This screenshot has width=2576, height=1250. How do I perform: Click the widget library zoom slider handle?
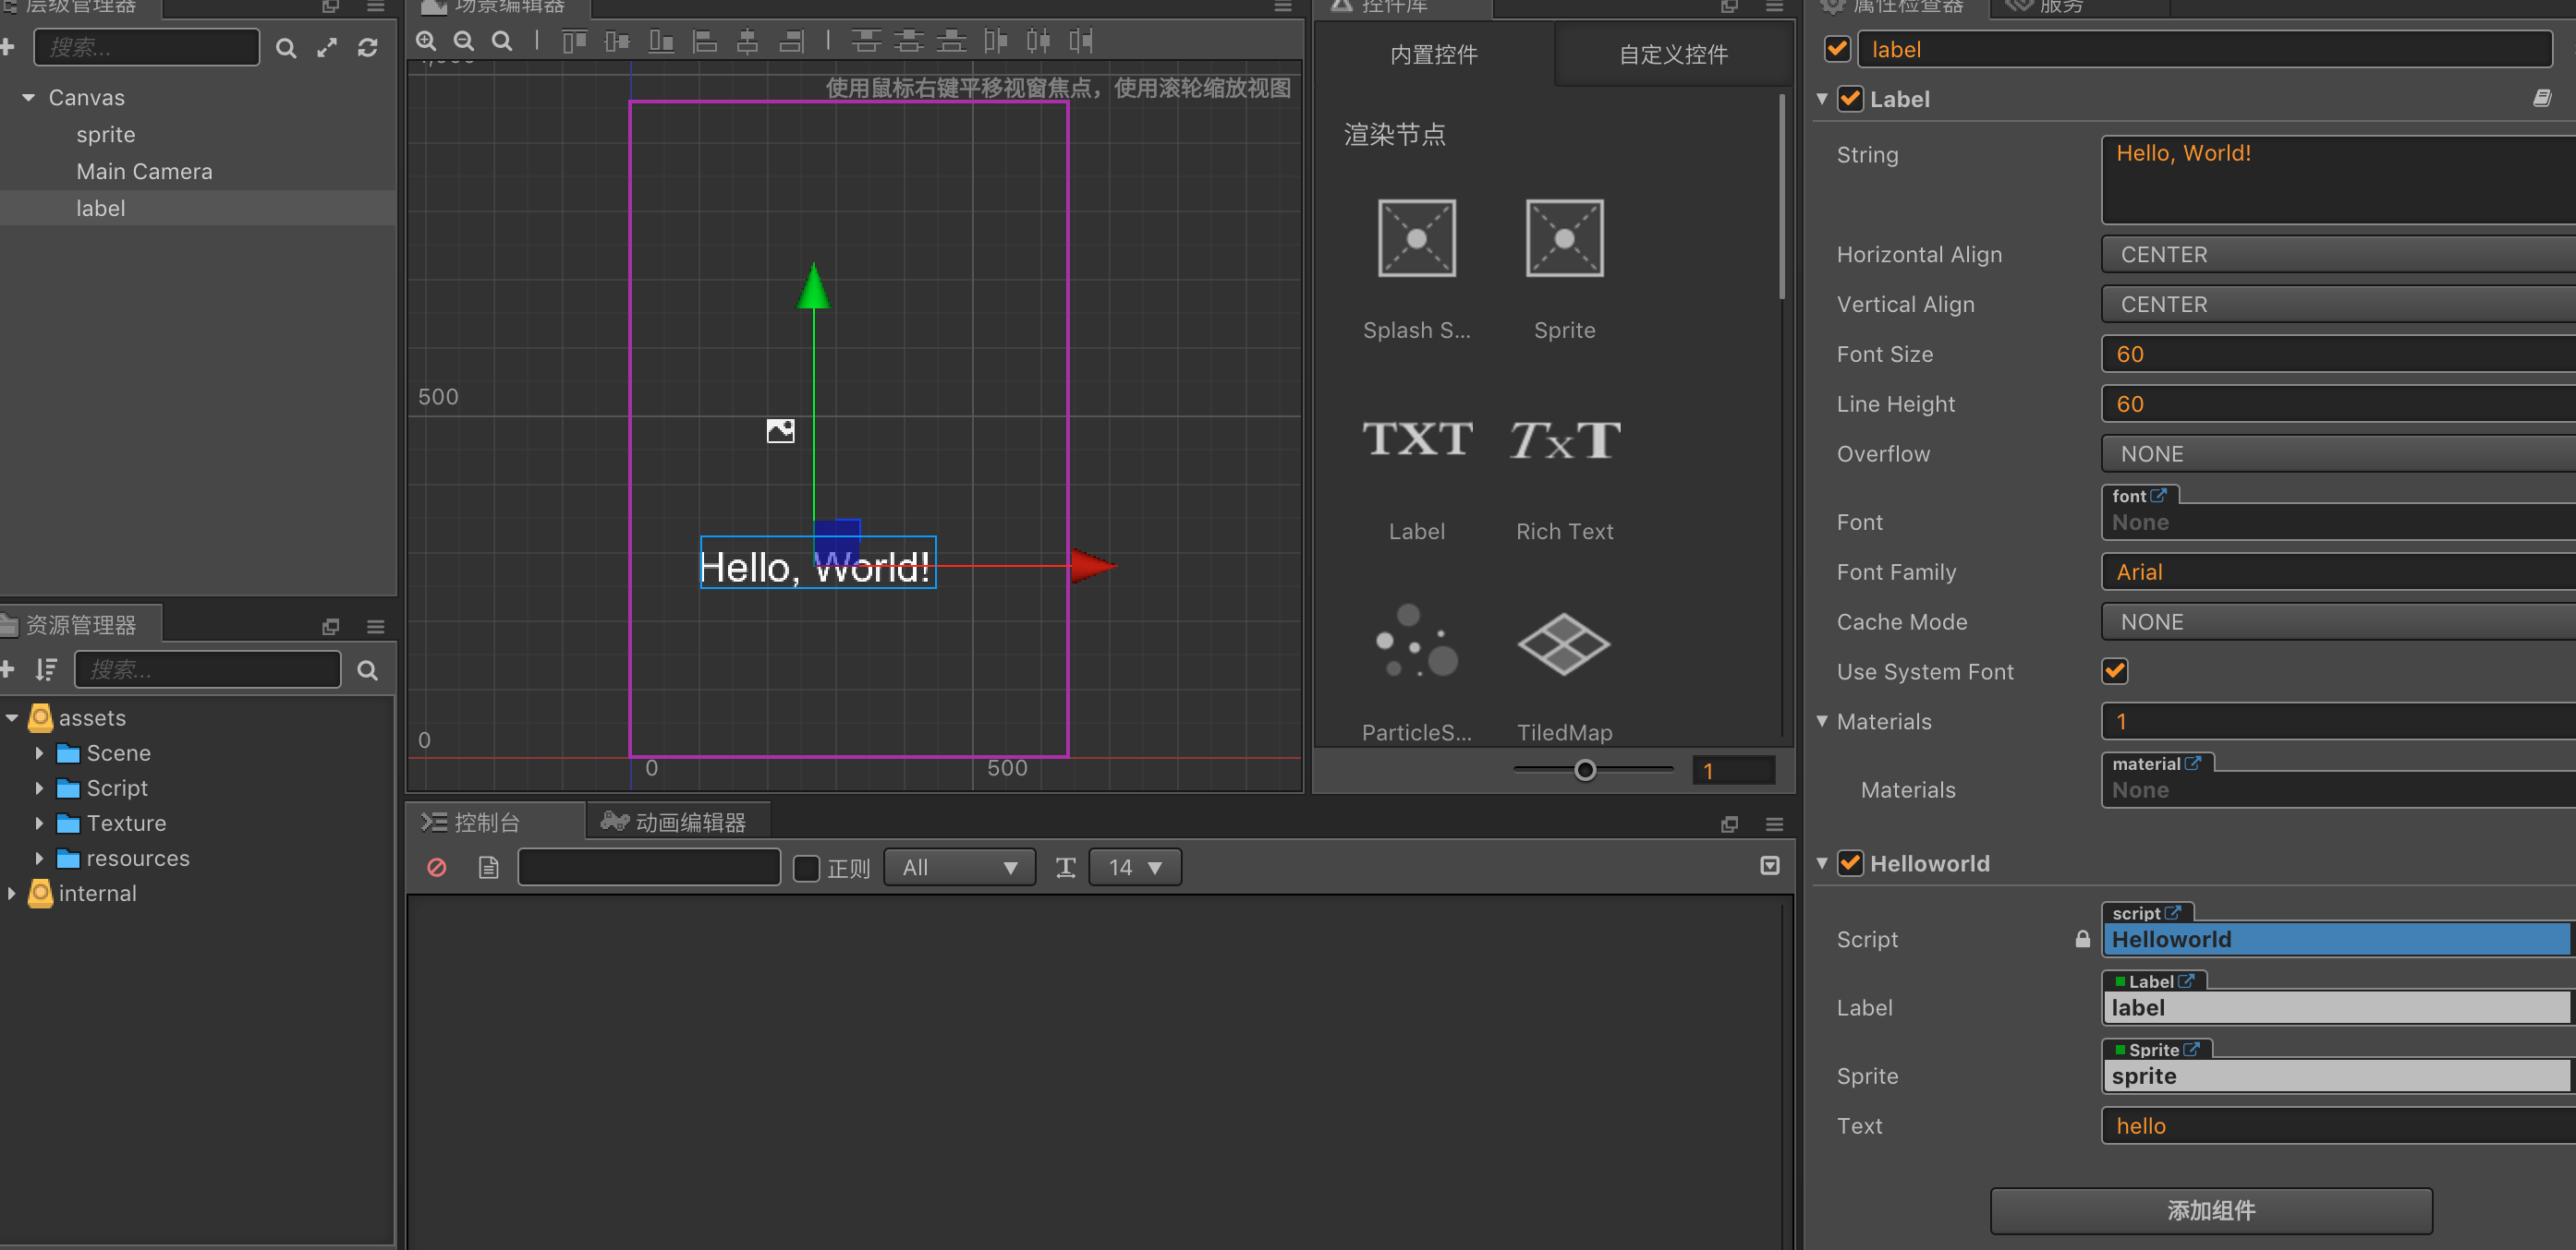pyautogui.click(x=1585, y=769)
